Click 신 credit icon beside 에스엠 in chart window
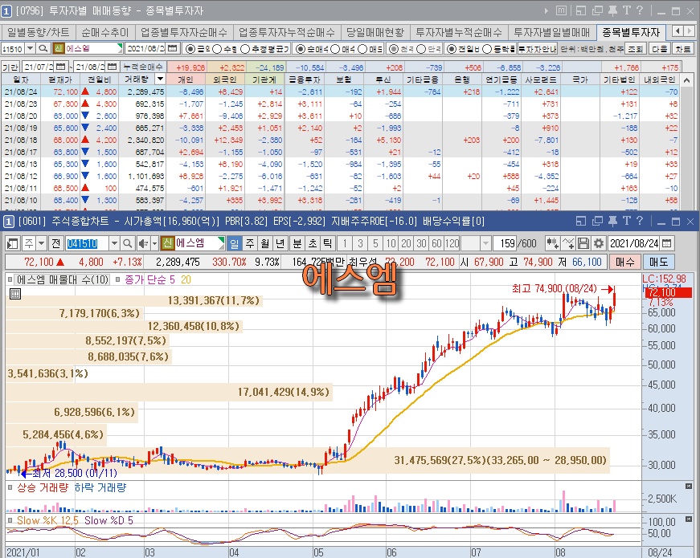 (x=167, y=243)
